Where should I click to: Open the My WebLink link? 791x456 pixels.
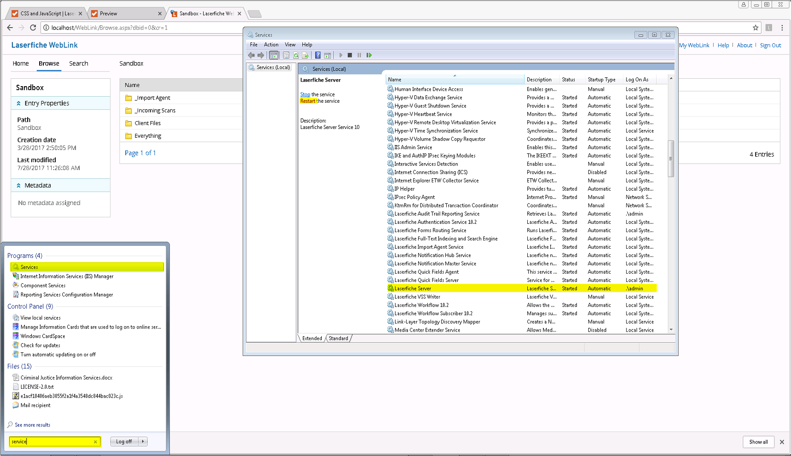coord(694,45)
